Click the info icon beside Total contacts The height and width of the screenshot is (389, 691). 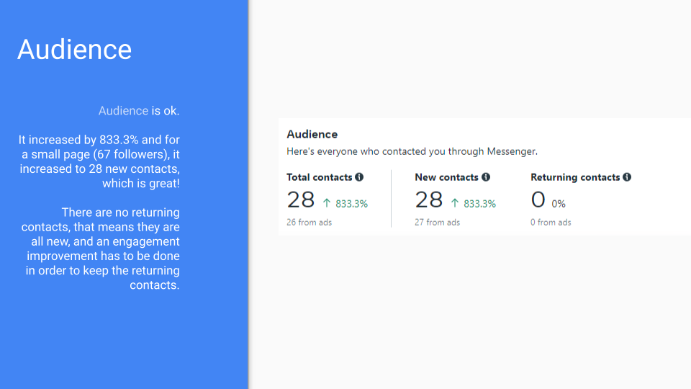[359, 177]
